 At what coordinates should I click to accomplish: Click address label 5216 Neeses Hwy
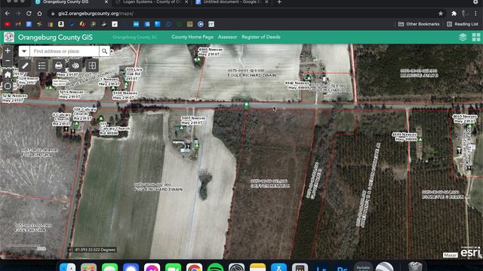71,94
